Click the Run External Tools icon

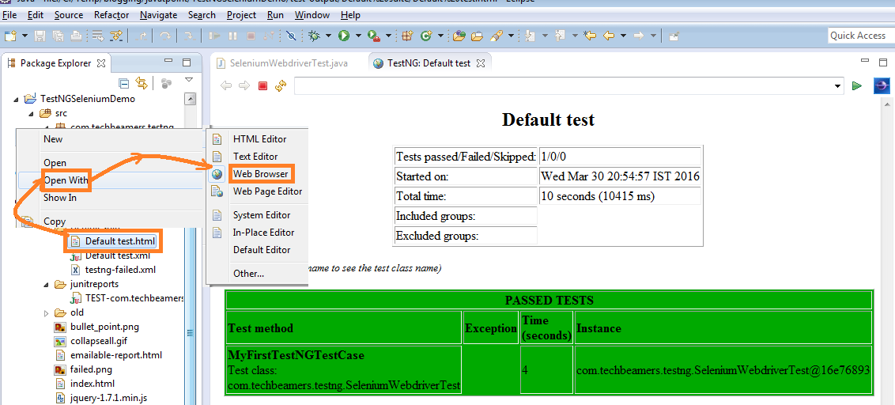(x=374, y=36)
